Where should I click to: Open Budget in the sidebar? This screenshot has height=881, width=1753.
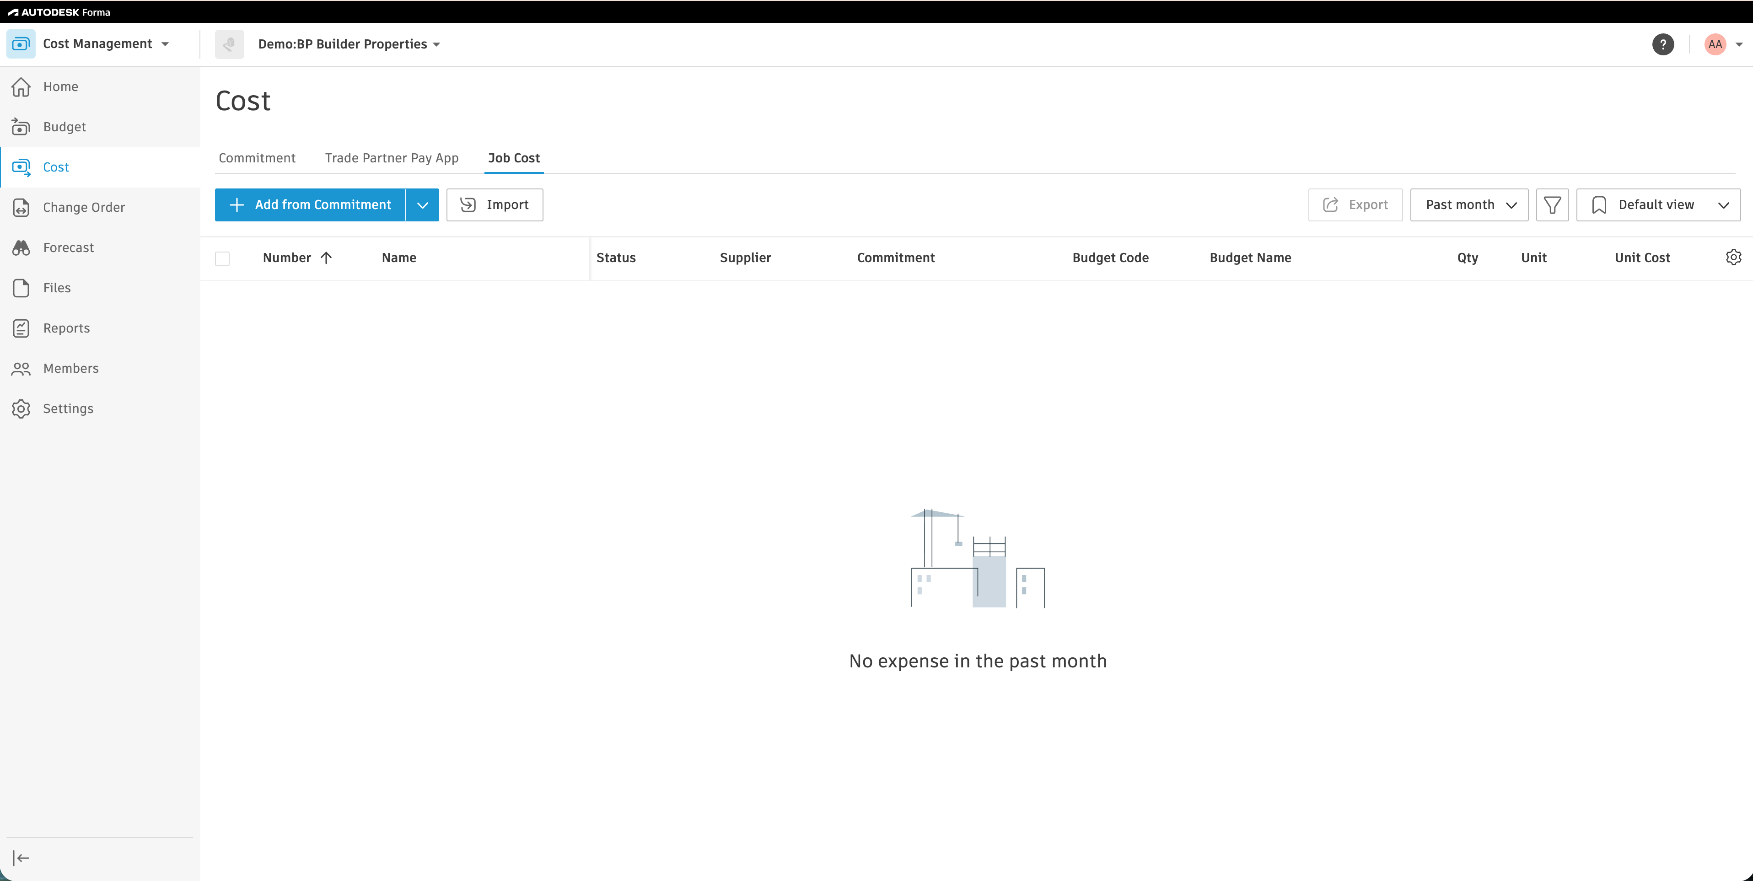click(x=100, y=127)
